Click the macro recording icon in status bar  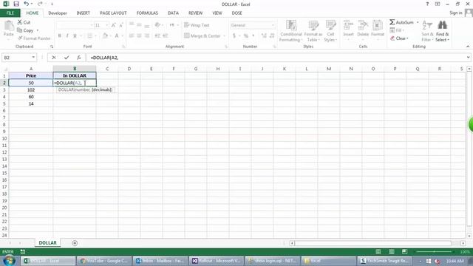(23, 251)
